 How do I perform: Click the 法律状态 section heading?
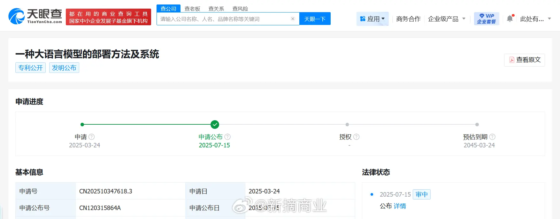pos(376,172)
